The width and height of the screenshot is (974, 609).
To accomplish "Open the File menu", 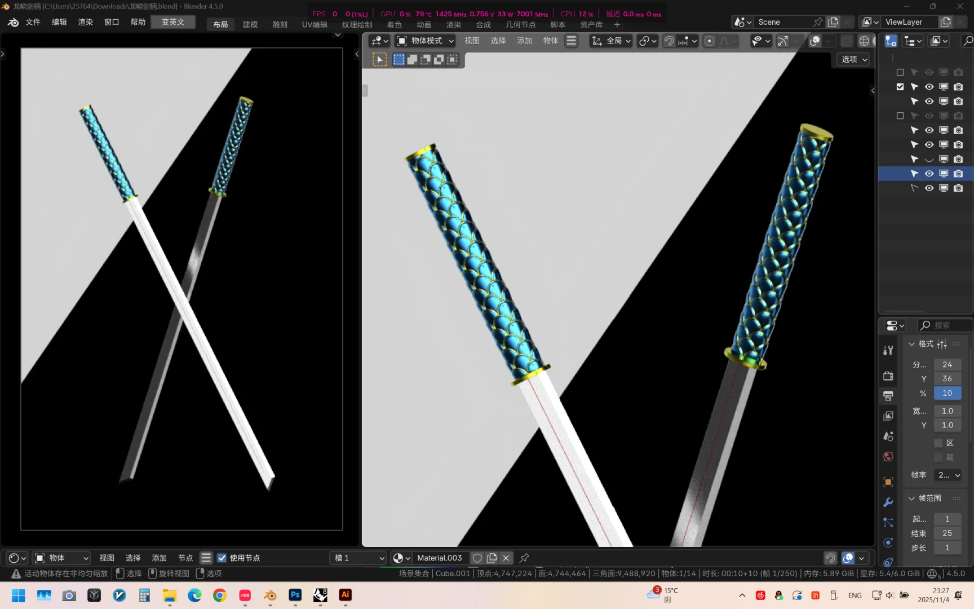I will tap(33, 22).
